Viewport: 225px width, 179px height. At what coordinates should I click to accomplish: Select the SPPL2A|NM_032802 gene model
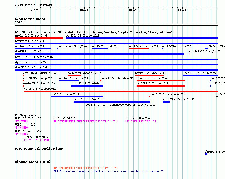(x=141, y=121)
